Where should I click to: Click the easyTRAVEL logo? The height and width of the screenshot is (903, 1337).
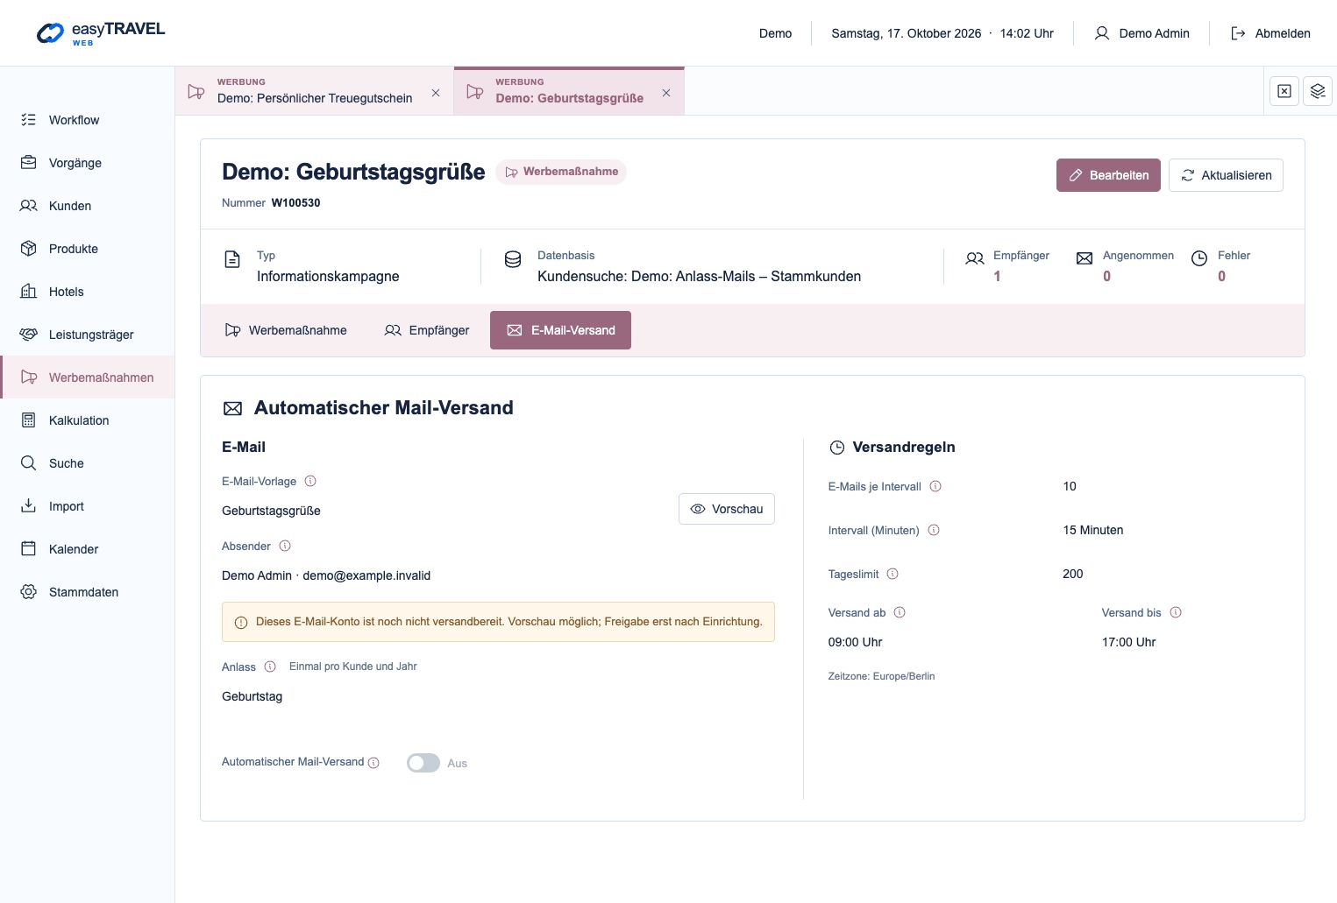[x=101, y=33]
